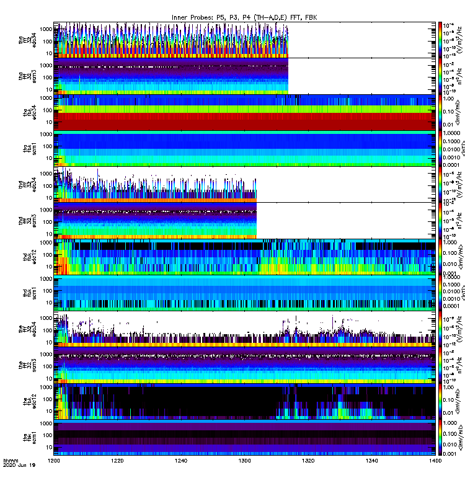Click the 'hhmm' time format label
Image resolution: width=465 pixels, height=496 pixels.
11,461
